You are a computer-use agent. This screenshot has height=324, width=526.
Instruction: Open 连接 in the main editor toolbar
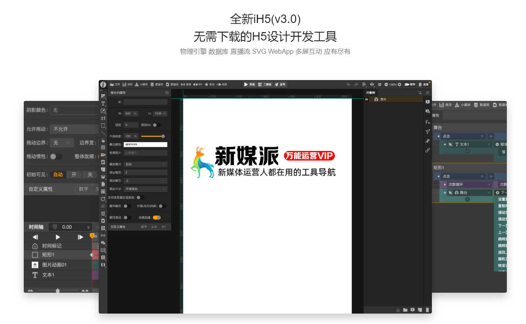[x=186, y=84]
